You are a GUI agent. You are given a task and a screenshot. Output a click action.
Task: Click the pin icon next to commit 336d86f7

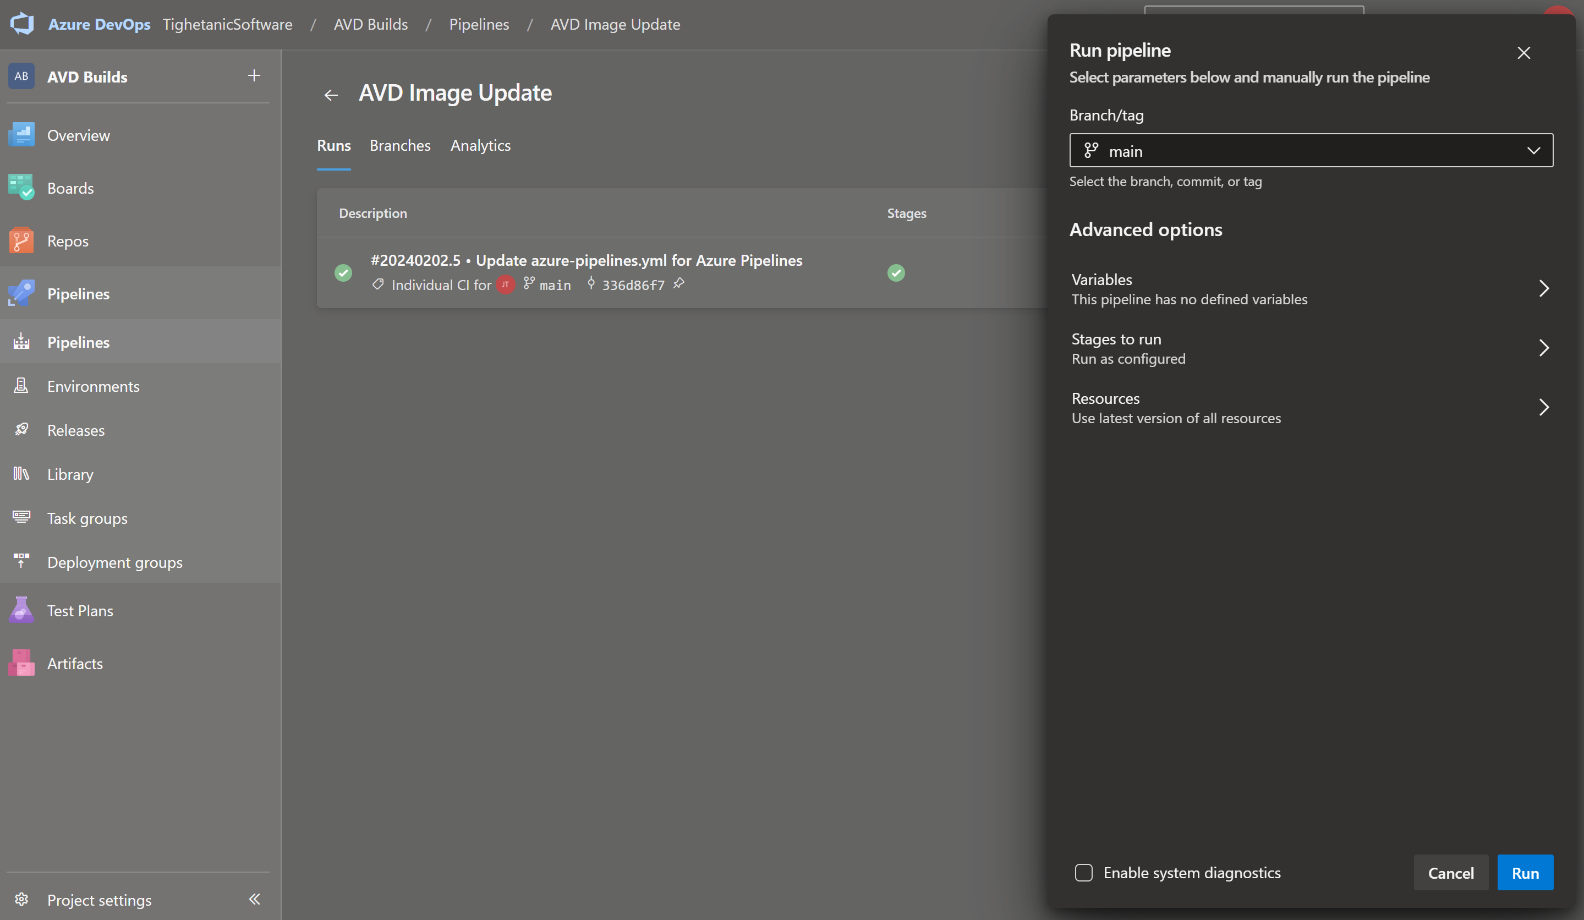678,284
